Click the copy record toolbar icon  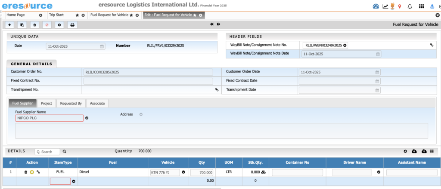click(22, 25)
